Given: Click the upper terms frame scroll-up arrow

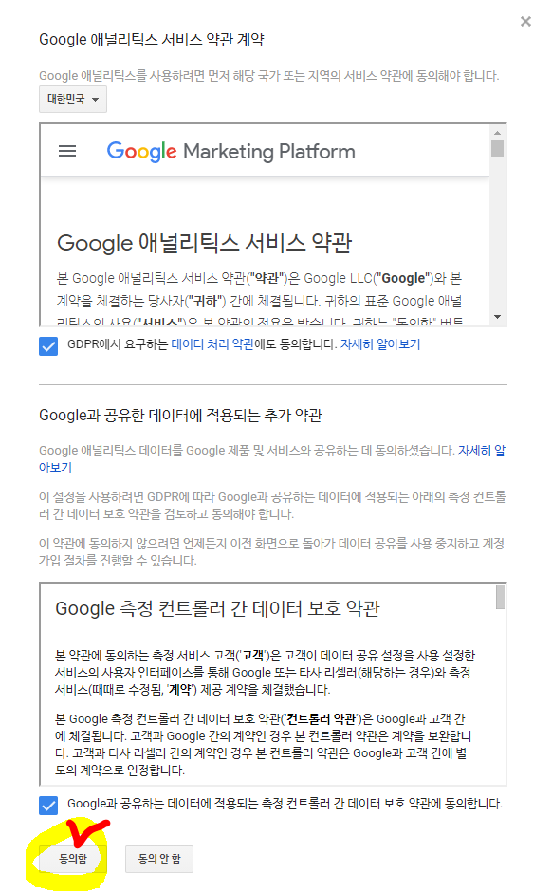Looking at the screenshot, I should pyautogui.click(x=498, y=133).
